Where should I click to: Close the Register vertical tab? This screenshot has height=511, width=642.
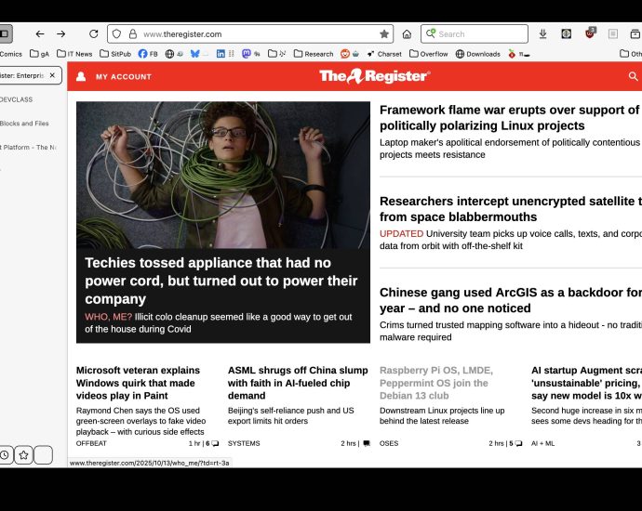tap(52, 75)
